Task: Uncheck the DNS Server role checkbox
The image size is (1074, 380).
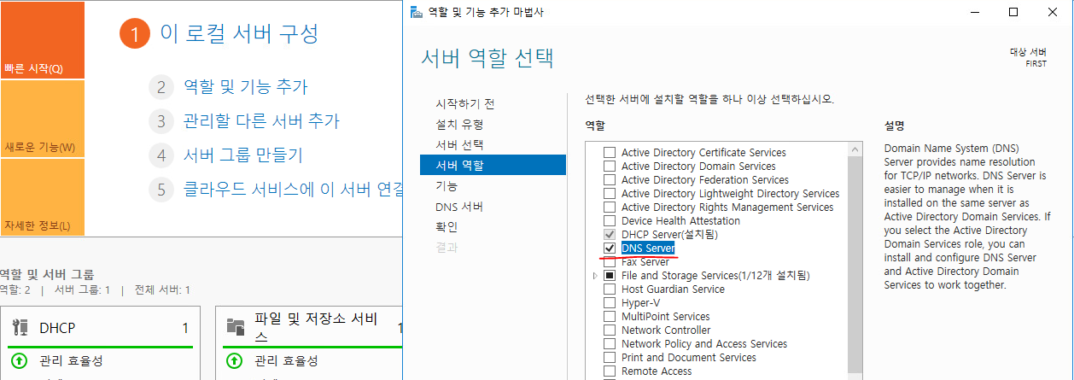Action: point(610,248)
